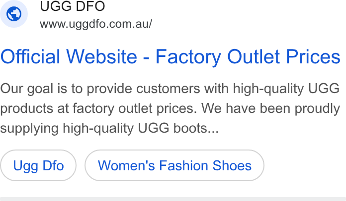Open the Official Website - Factory Outlet Prices link
346x201 pixels.
pos(171,56)
